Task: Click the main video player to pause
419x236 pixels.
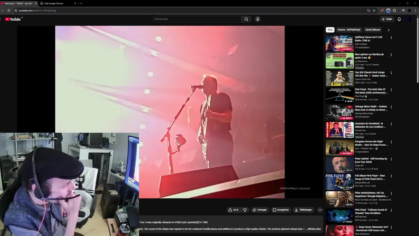Action: [170, 112]
